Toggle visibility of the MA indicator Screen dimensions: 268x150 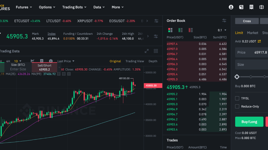59,74
